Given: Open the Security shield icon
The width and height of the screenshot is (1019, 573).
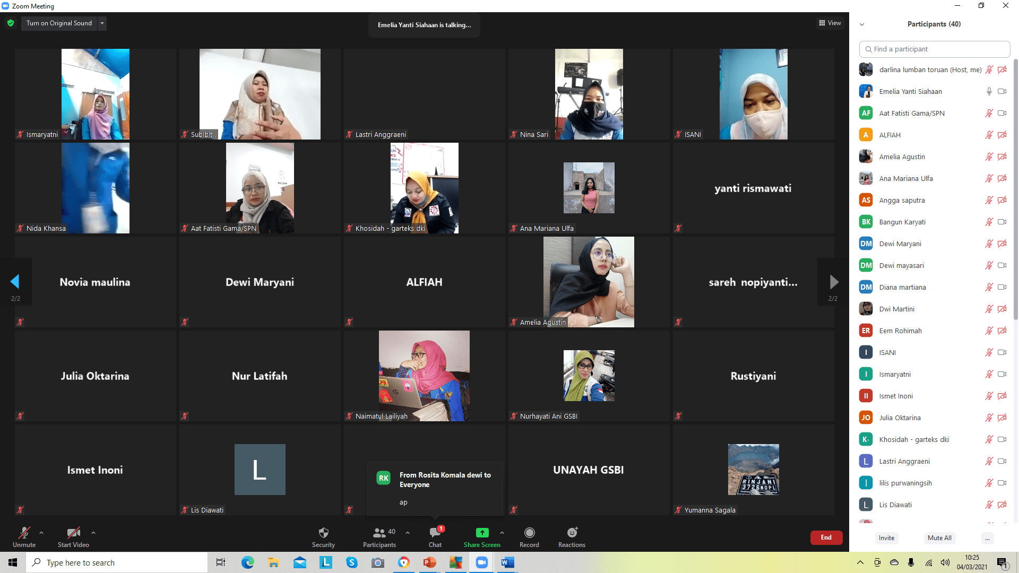Looking at the screenshot, I should coord(323,533).
